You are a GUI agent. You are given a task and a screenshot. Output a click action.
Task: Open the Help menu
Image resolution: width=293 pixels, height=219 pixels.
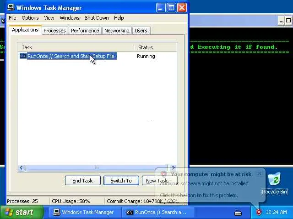(x=119, y=18)
